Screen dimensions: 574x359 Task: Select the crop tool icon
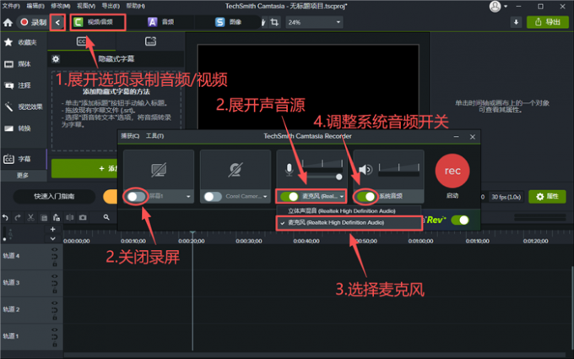click(274, 22)
